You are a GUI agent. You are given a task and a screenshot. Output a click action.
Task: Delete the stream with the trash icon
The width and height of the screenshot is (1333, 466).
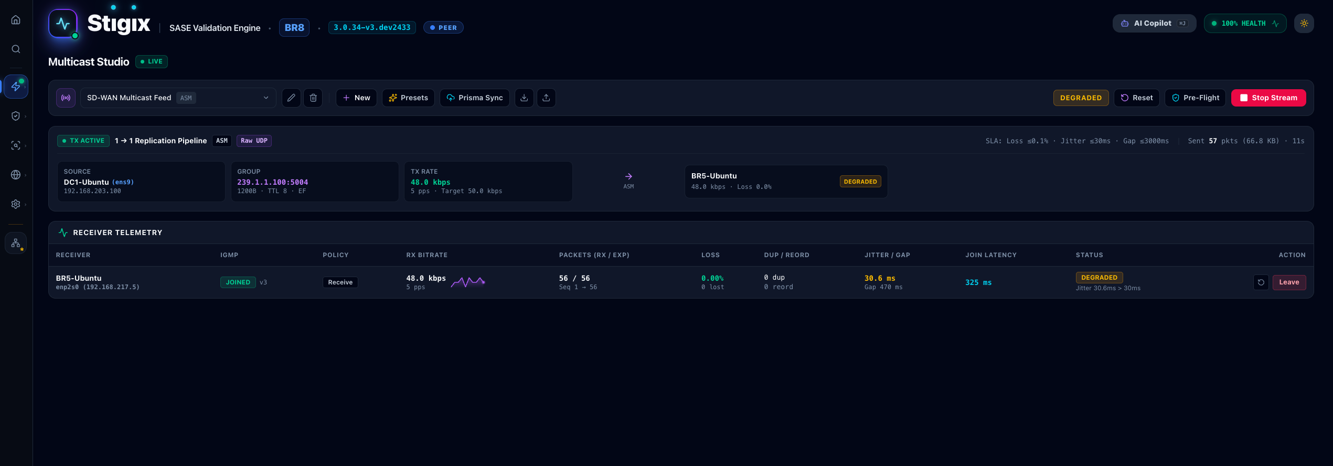[x=313, y=98]
